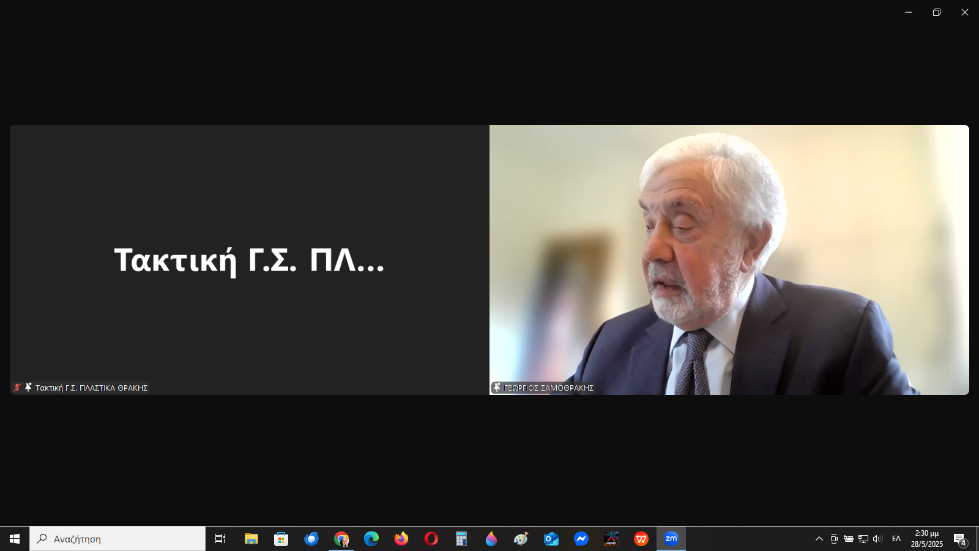Open File Explorer from the taskbar
The image size is (979, 551).
pos(251,539)
